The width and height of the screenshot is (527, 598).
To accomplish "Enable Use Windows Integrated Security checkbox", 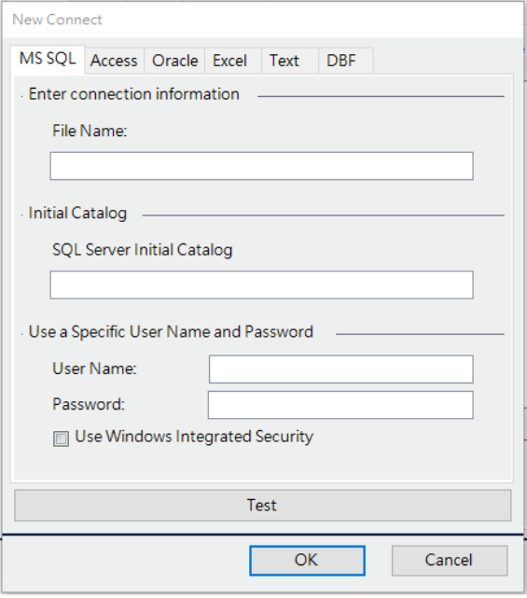I will pyautogui.click(x=61, y=438).
